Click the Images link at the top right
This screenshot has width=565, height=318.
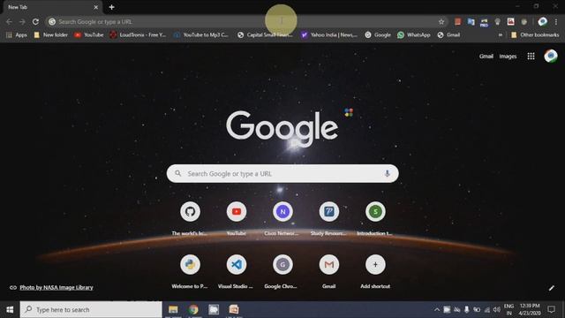pos(508,57)
